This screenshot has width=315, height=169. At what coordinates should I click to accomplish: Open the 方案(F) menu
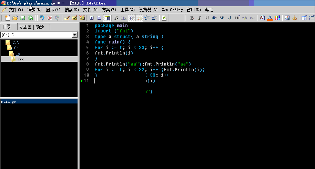tap(109, 10)
